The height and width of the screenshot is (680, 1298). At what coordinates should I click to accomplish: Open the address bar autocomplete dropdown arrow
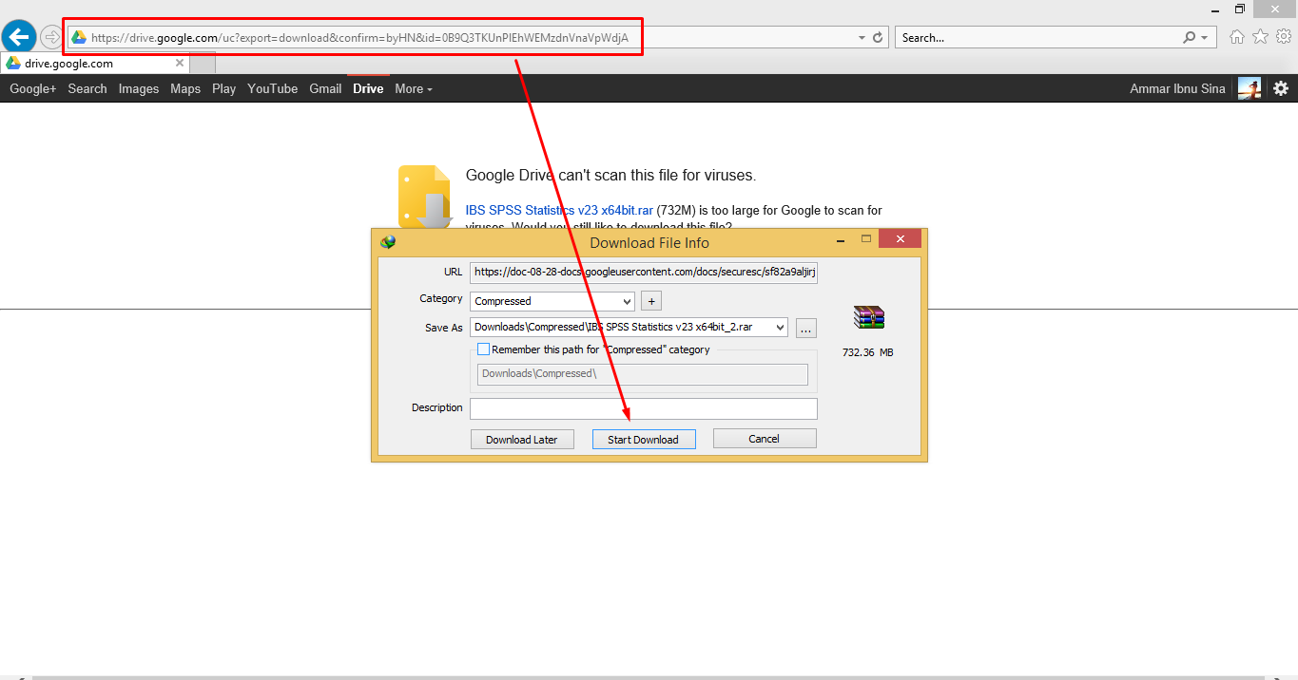pyautogui.click(x=862, y=38)
